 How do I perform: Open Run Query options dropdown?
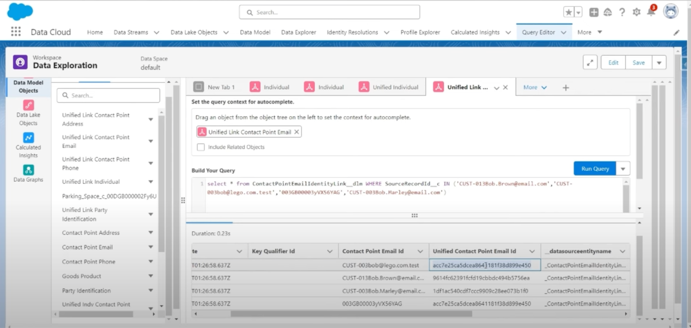pyautogui.click(x=623, y=169)
